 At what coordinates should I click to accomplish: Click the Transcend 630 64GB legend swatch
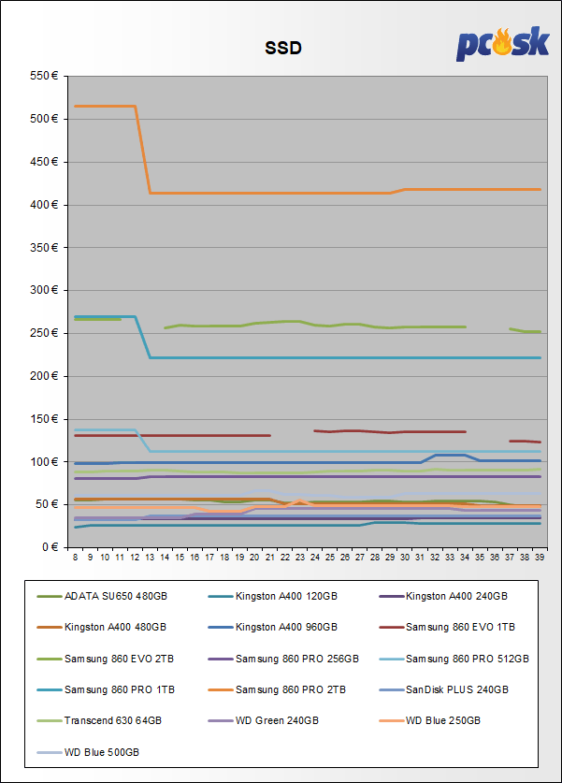point(49,721)
